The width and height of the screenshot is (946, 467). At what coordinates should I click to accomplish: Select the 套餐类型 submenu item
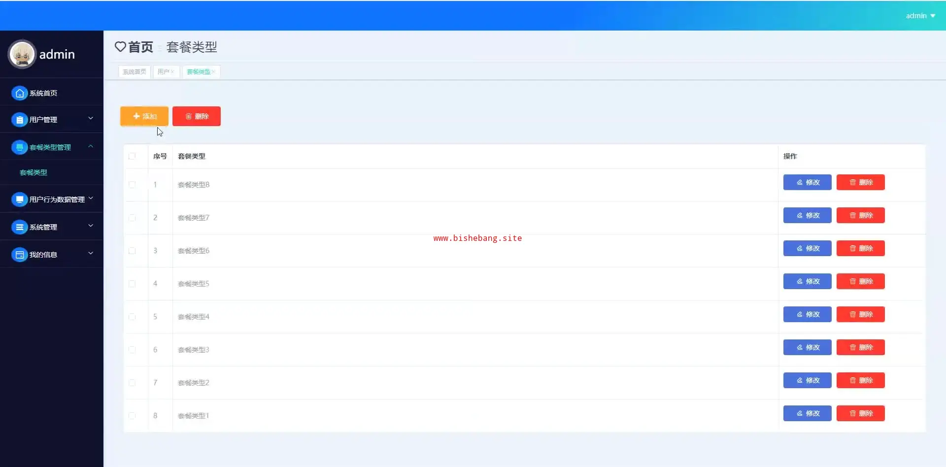pyautogui.click(x=34, y=172)
